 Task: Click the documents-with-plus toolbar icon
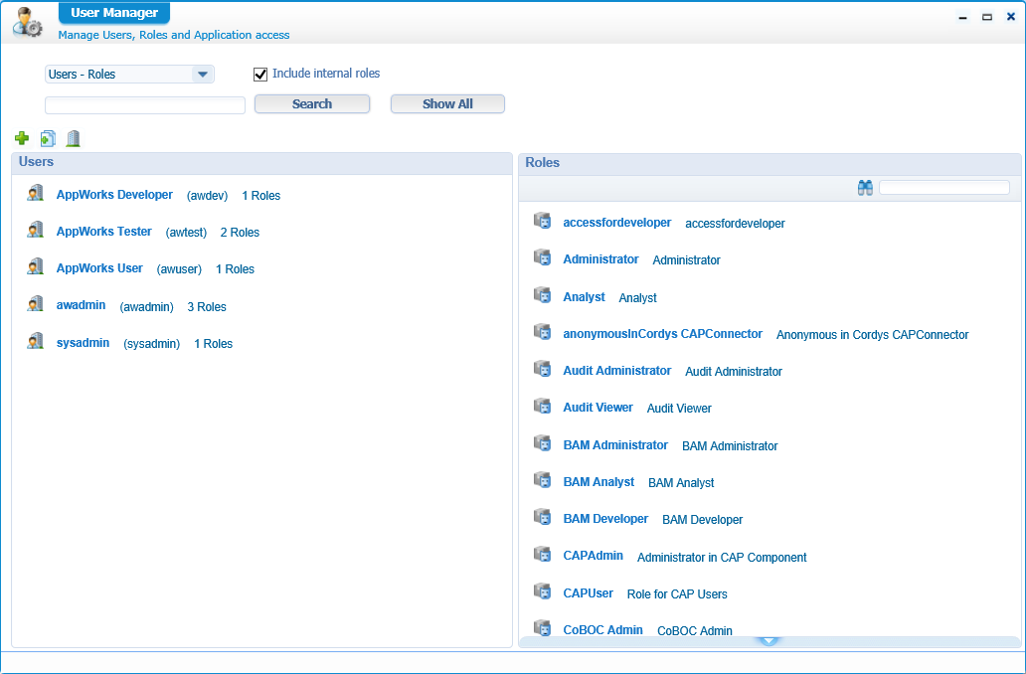point(48,138)
